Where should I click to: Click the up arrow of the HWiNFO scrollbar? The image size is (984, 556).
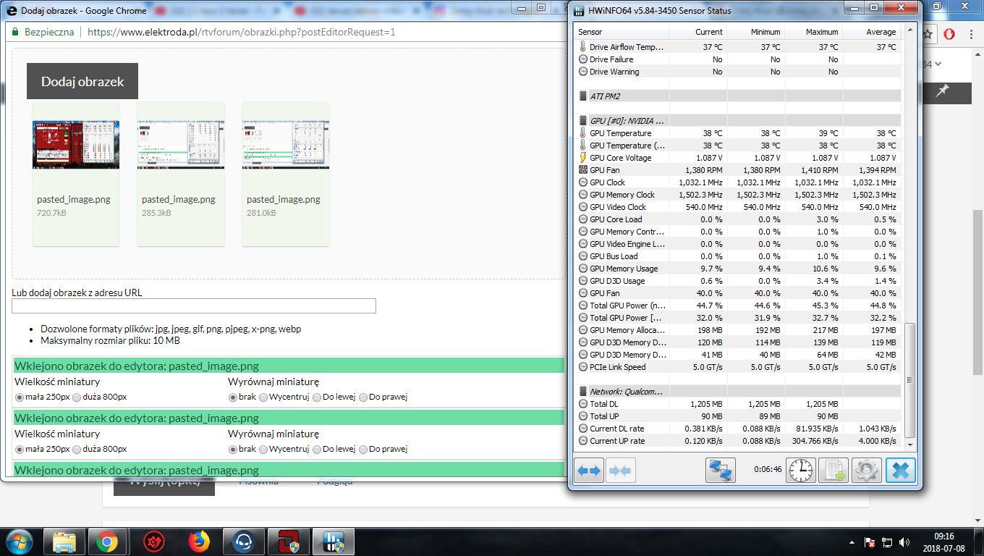click(910, 31)
